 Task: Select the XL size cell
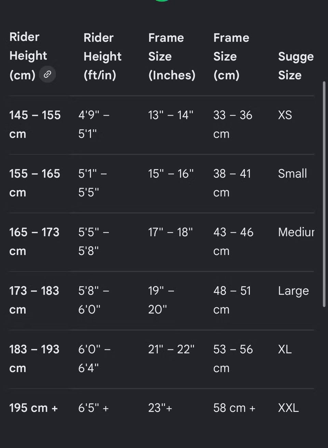pyautogui.click(x=285, y=349)
